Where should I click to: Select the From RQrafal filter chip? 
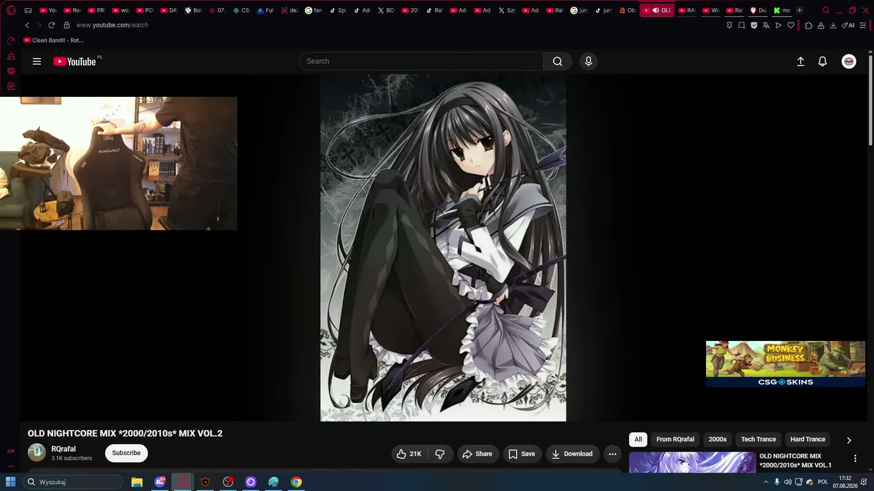click(x=675, y=439)
